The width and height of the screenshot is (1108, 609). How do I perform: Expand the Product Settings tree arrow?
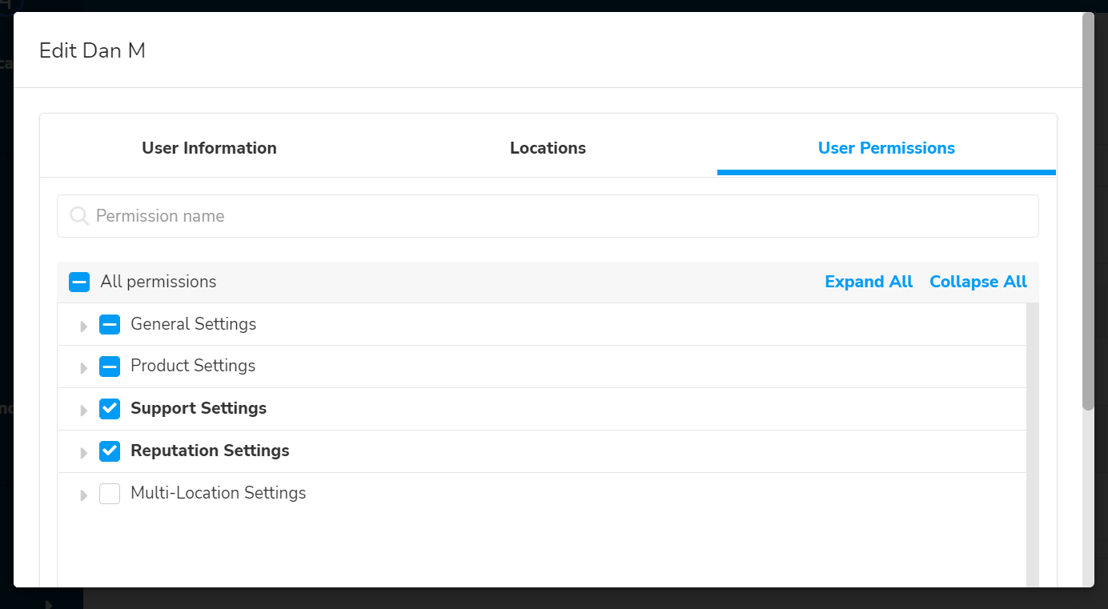(84, 368)
